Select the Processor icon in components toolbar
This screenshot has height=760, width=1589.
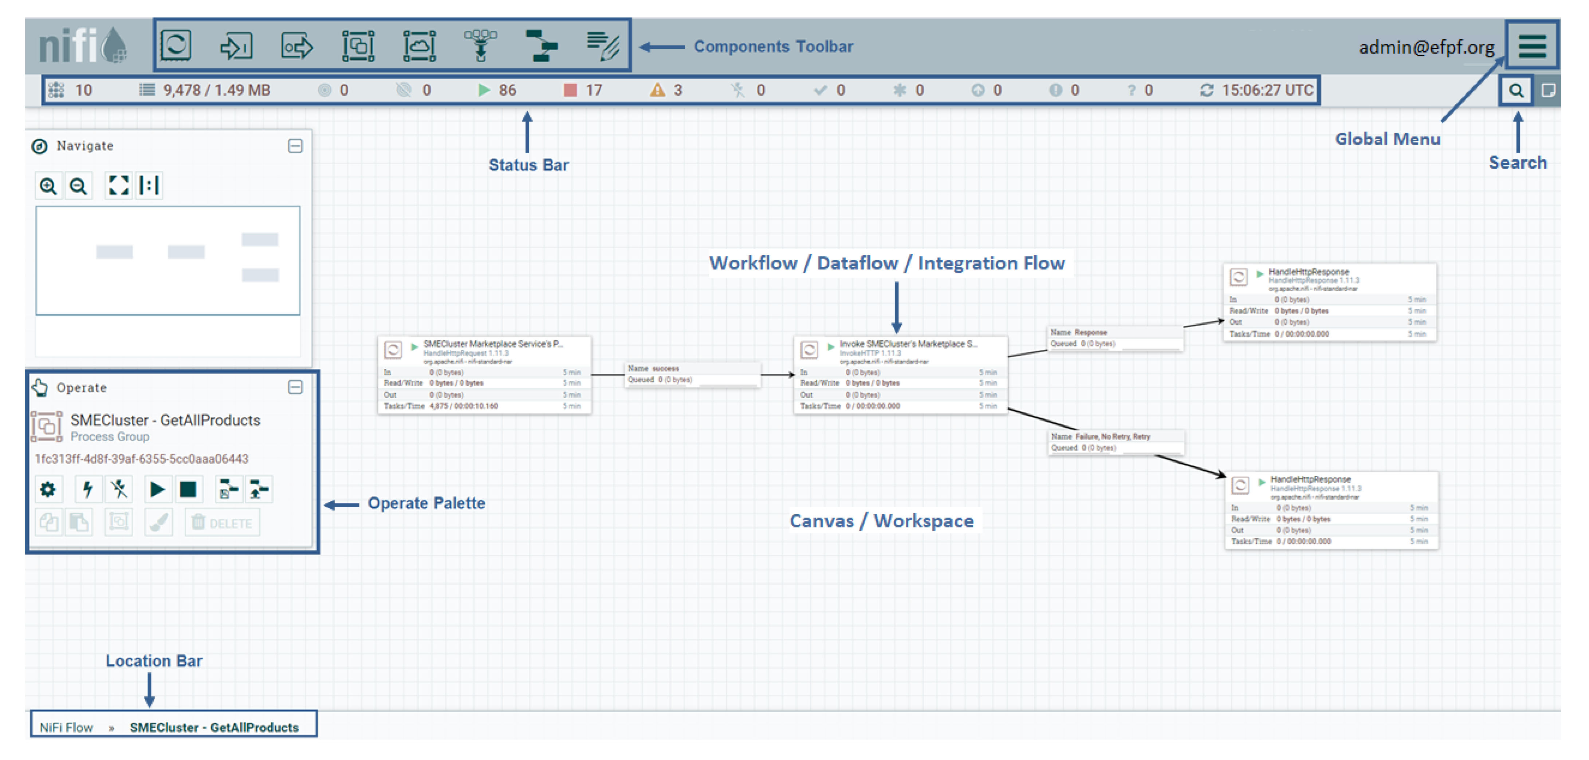coord(176,45)
